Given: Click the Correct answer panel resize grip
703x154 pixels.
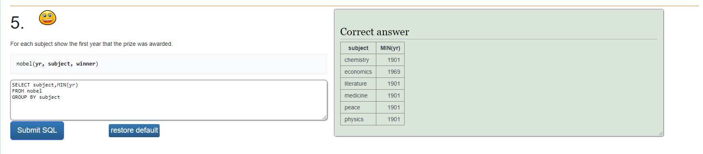Looking at the screenshot, I should tap(661, 134).
